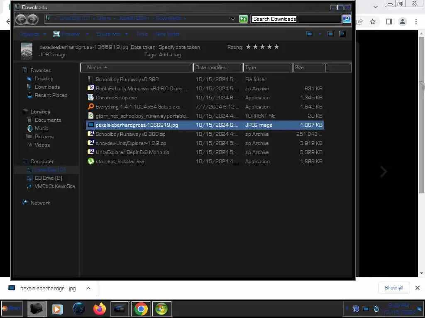Viewport: 425px width, 318px height.
Task: Click the change view icon in toolbar
Action: pyautogui.click(x=309, y=34)
